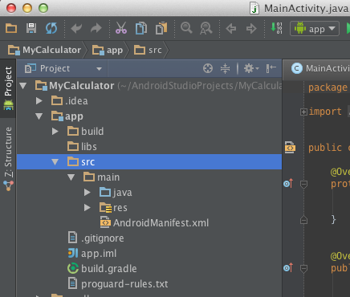Expand the .idea folder
The height and width of the screenshot is (297, 350).
[x=39, y=101]
